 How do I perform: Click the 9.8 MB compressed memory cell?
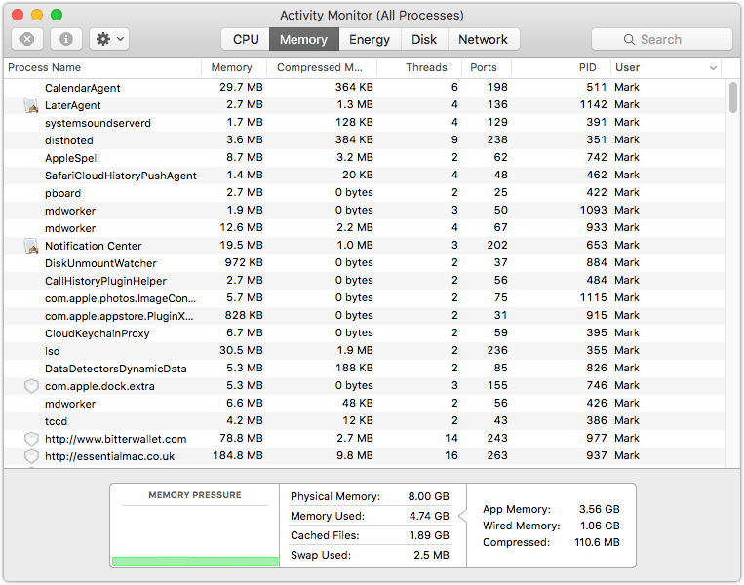pos(355,455)
